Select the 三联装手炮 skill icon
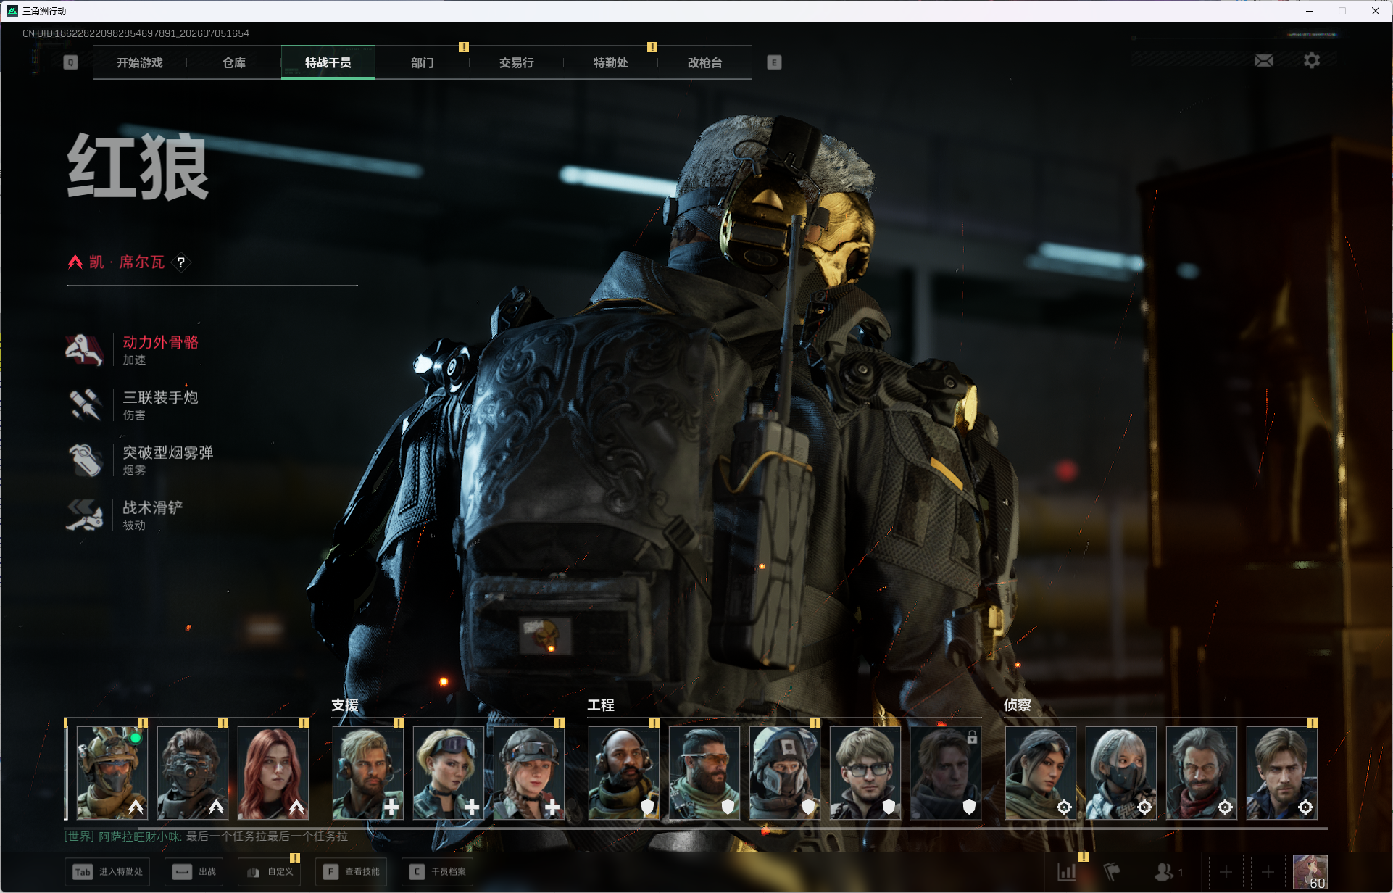Viewport: 1393px width, 893px height. point(85,405)
